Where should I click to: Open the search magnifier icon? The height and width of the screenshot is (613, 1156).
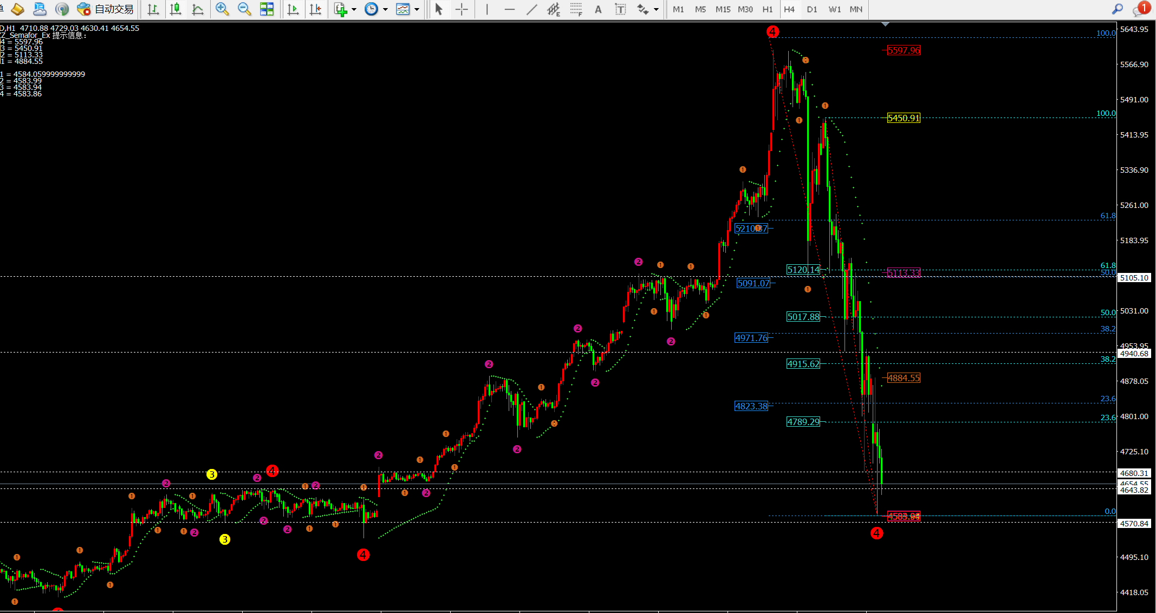tap(1117, 9)
